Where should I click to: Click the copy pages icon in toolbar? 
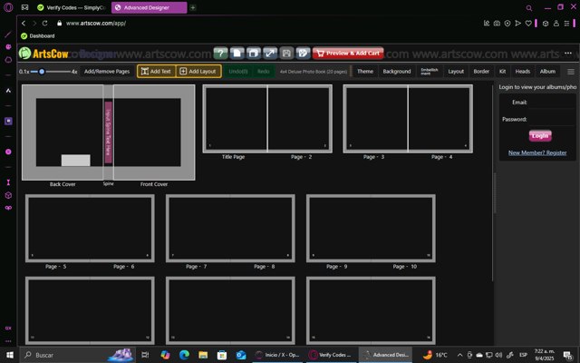pos(254,54)
